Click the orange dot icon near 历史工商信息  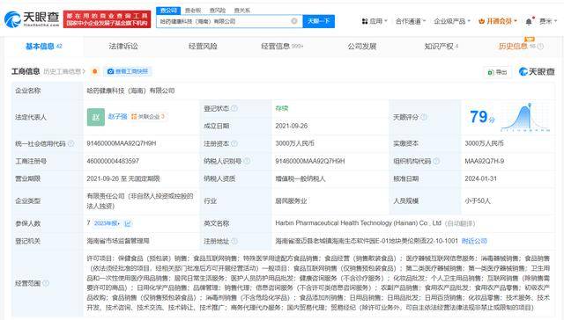pos(94,71)
